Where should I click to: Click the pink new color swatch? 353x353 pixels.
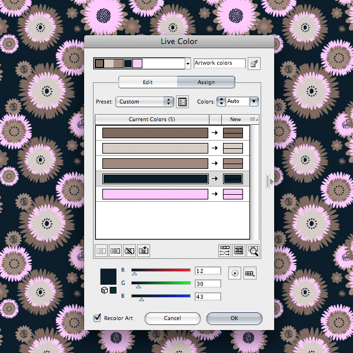point(233,194)
